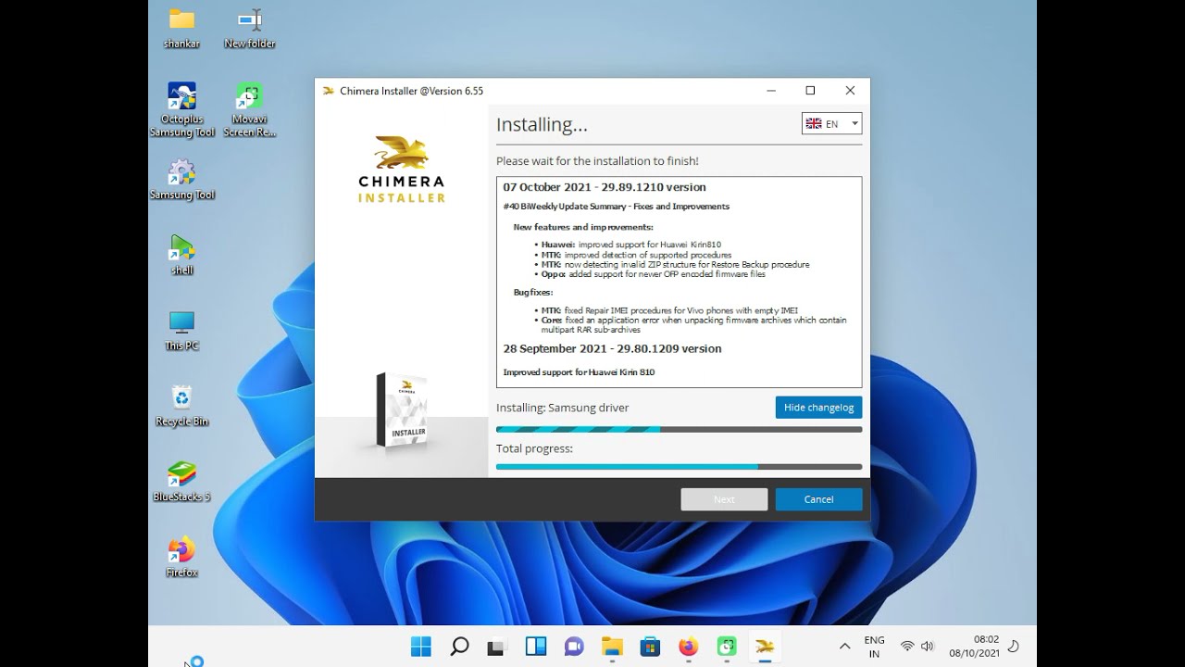
Task: Click the Chimera Installer logo
Action: (401, 170)
